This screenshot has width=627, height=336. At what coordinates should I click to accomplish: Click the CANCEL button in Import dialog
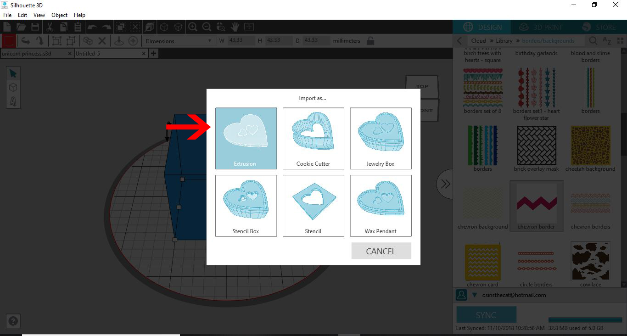coord(381,251)
